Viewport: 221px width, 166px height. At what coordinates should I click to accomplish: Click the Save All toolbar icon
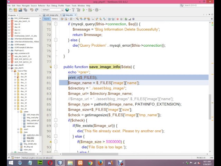point(25,10)
